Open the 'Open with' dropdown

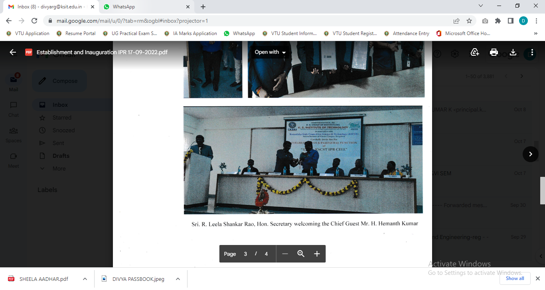tap(270, 52)
